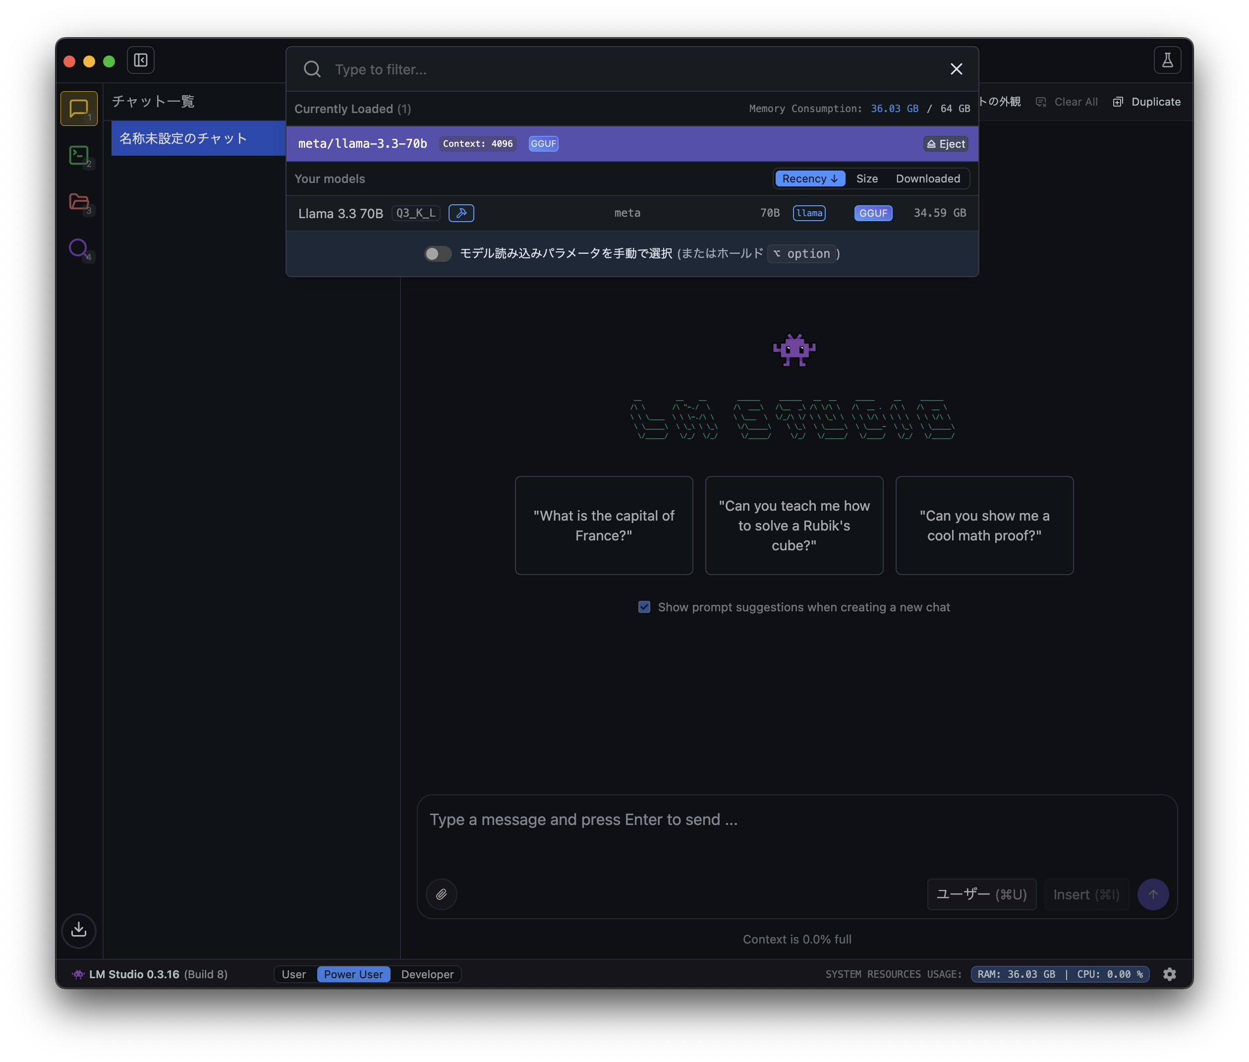The image size is (1249, 1062).
Task: Eject the loaded llama-3.3-70b model
Action: click(945, 144)
